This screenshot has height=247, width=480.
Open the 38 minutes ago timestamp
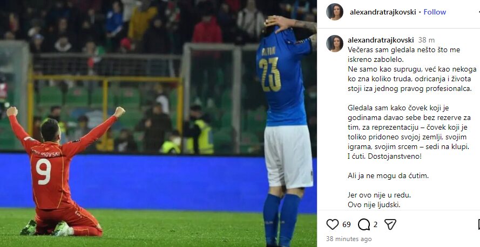[x=349, y=239]
